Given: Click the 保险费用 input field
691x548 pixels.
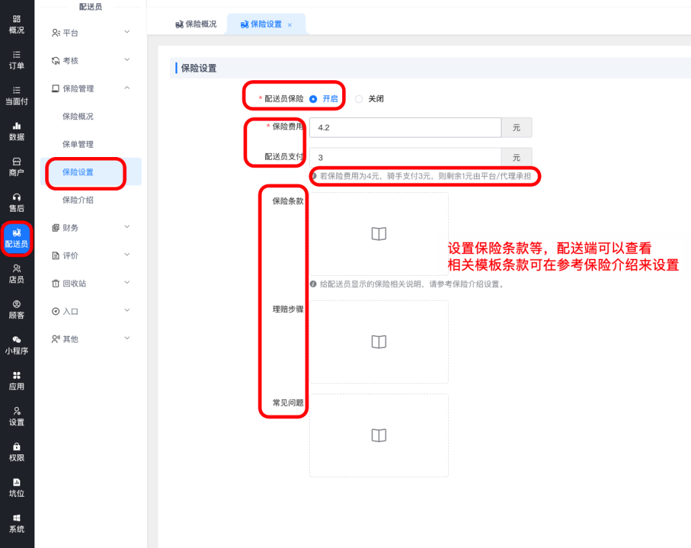Looking at the screenshot, I should pos(405,127).
